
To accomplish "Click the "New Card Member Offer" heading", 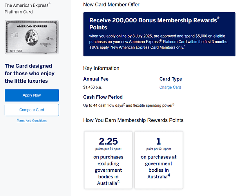I will click(111, 5).
